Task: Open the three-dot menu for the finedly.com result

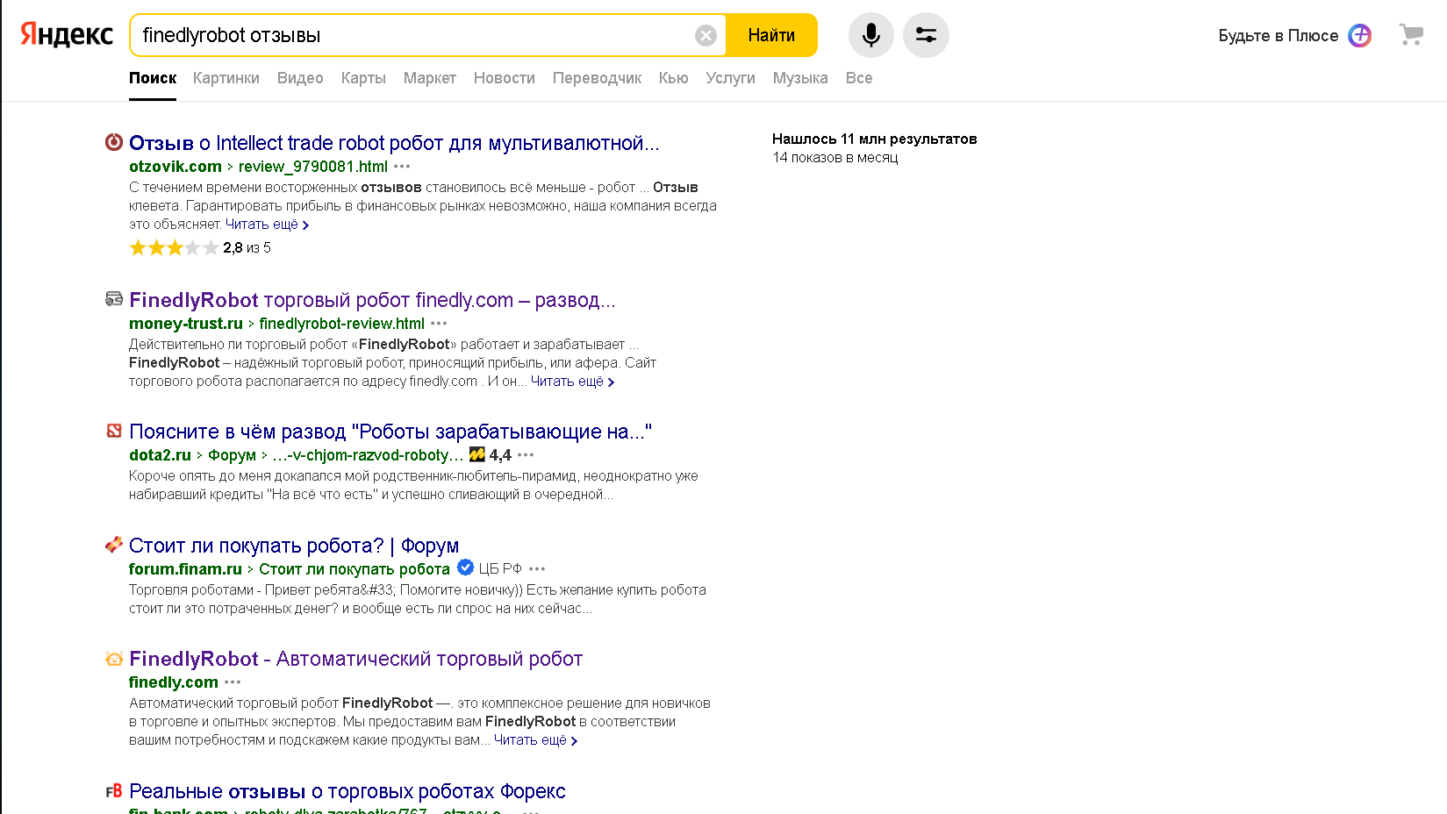Action: pyautogui.click(x=233, y=682)
